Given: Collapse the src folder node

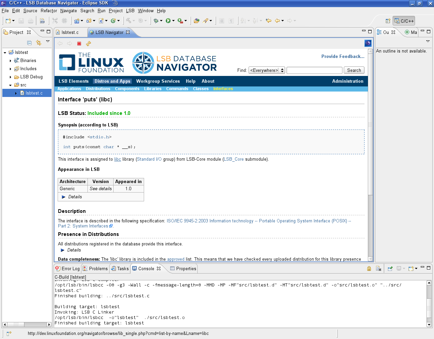Looking at the screenshot, I should point(11,85).
